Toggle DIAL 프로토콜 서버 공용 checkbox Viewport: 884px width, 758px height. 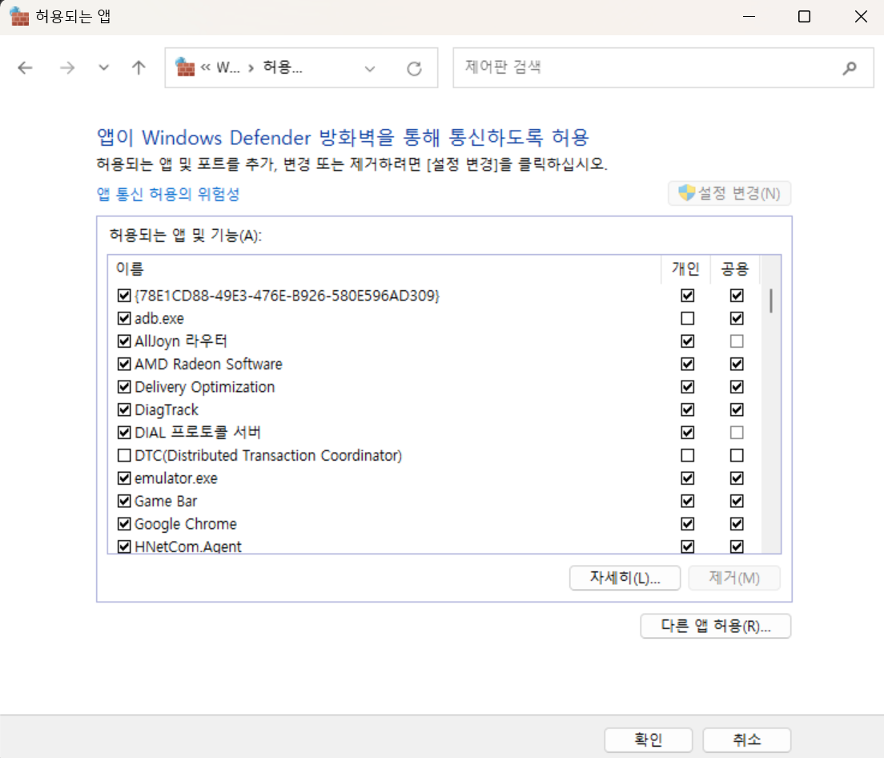(x=737, y=433)
